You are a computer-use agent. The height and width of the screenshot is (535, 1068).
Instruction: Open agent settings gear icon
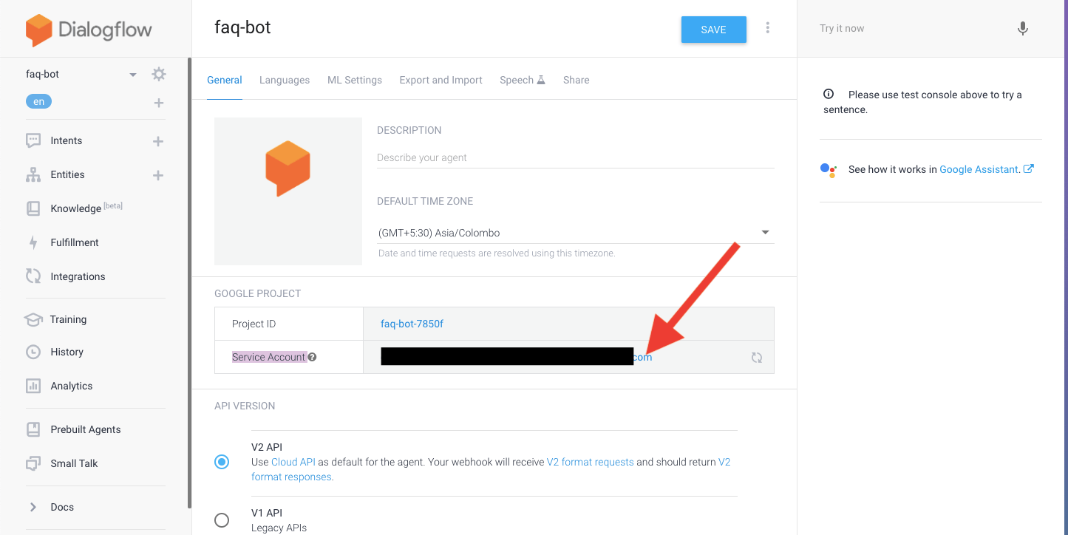point(158,74)
